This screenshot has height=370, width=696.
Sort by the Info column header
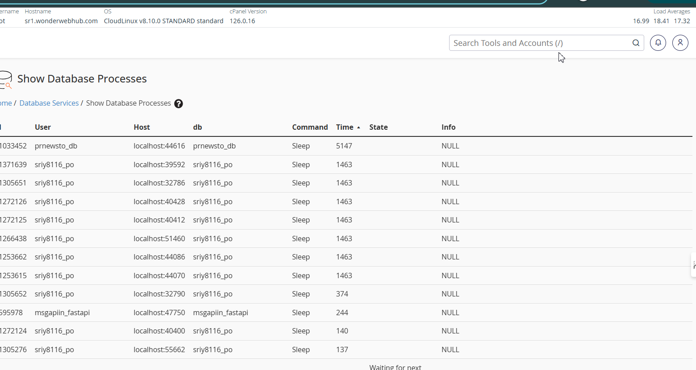coord(448,127)
